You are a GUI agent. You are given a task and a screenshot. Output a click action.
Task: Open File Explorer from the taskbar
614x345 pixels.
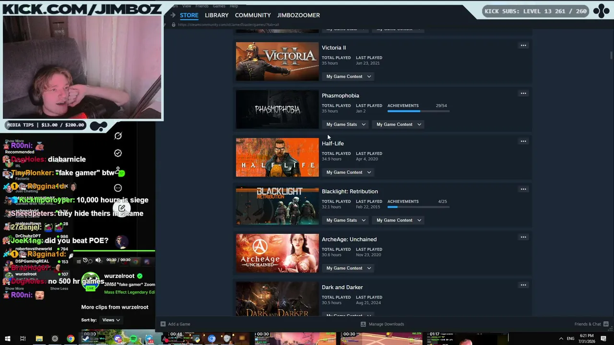tap(39, 339)
